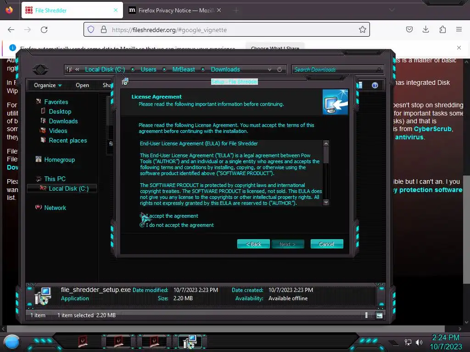Open Firefox application hamburger menu
Image resolution: width=470 pixels, height=352 pixels.
pyautogui.click(x=459, y=29)
